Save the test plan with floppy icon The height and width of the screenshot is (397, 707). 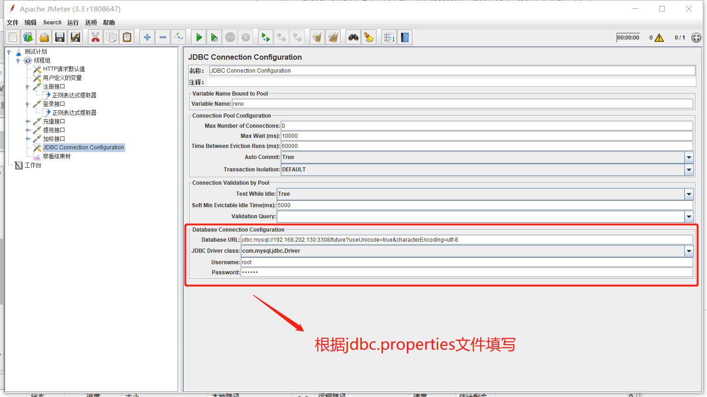[x=60, y=37]
